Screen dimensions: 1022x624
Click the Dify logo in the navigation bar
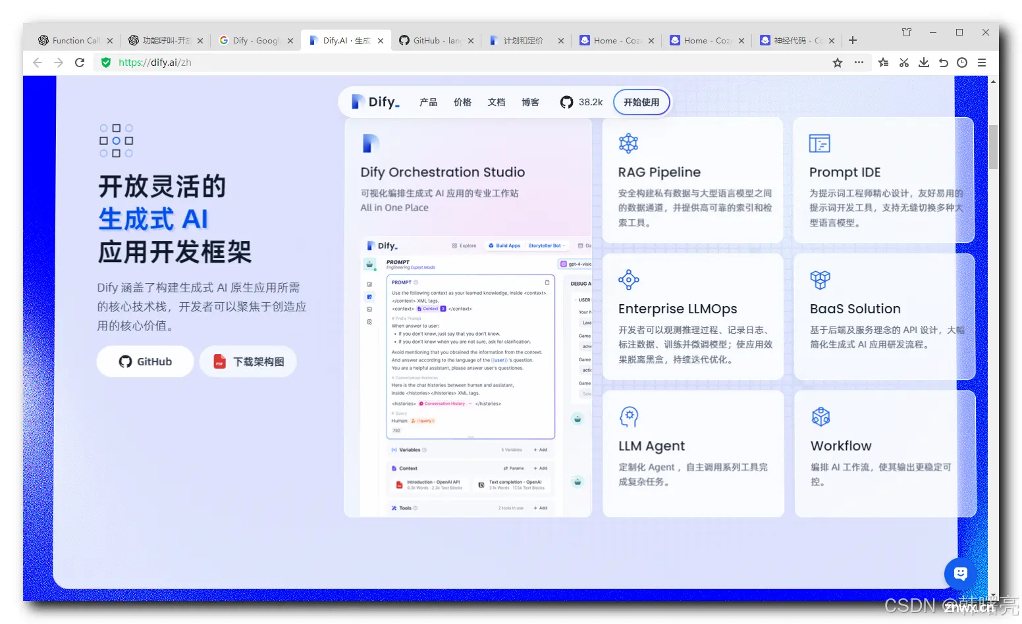(375, 102)
